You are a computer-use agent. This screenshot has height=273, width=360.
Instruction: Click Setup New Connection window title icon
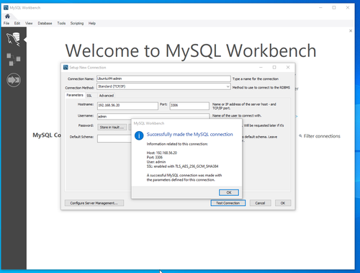(x=66, y=67)
